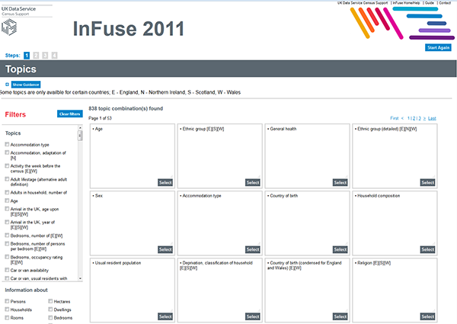This screenshot has height=324, width=457.
Task: Go to step 3
Action: pos(45,56)
